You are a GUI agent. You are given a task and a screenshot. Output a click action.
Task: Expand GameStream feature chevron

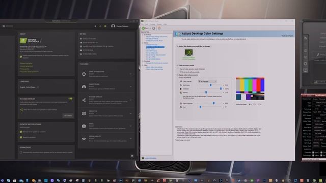[x=131, y=87]
